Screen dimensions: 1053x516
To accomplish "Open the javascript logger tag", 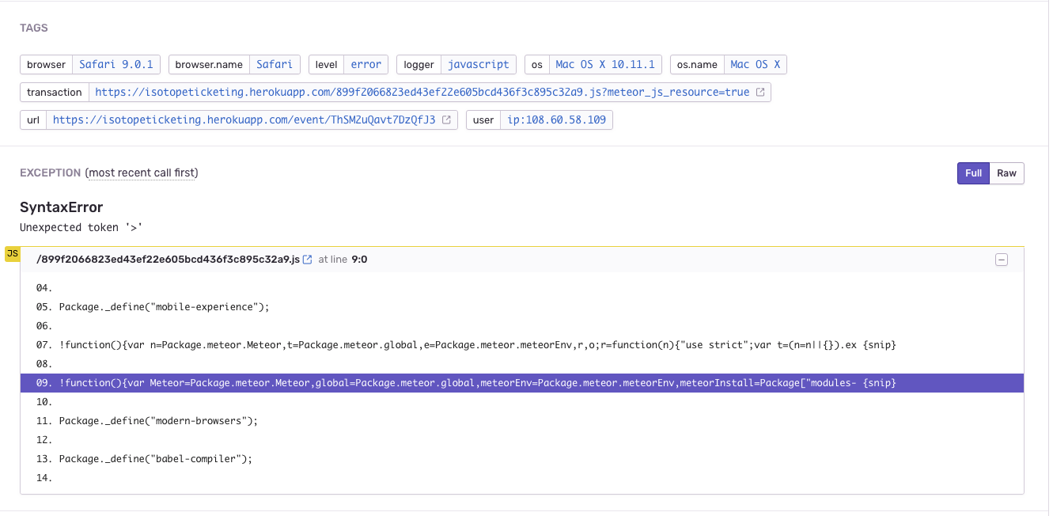I will pyautogui.click(x=476, y=64).
